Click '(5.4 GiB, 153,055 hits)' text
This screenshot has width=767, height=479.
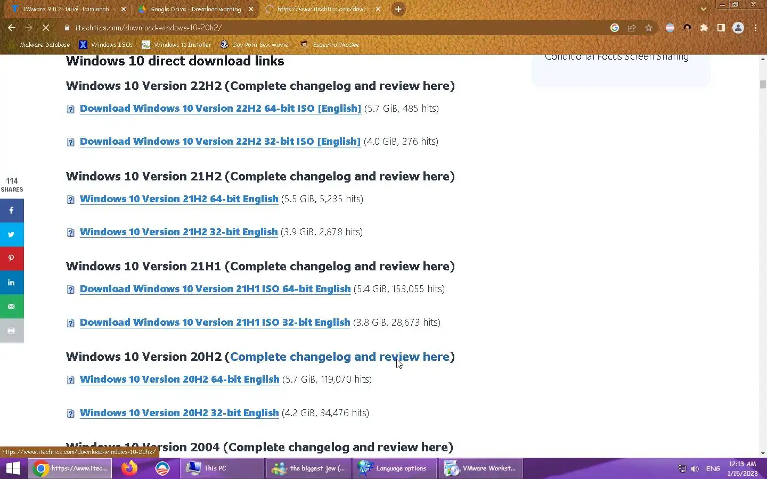pos(399,289)
